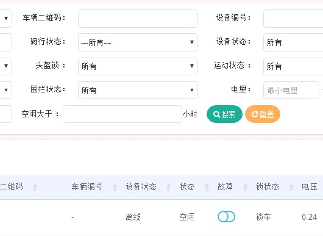Open the 围栏状态 dropdown

(137, 90)
